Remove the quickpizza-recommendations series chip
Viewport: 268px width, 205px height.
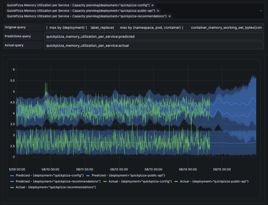point(170,16)
